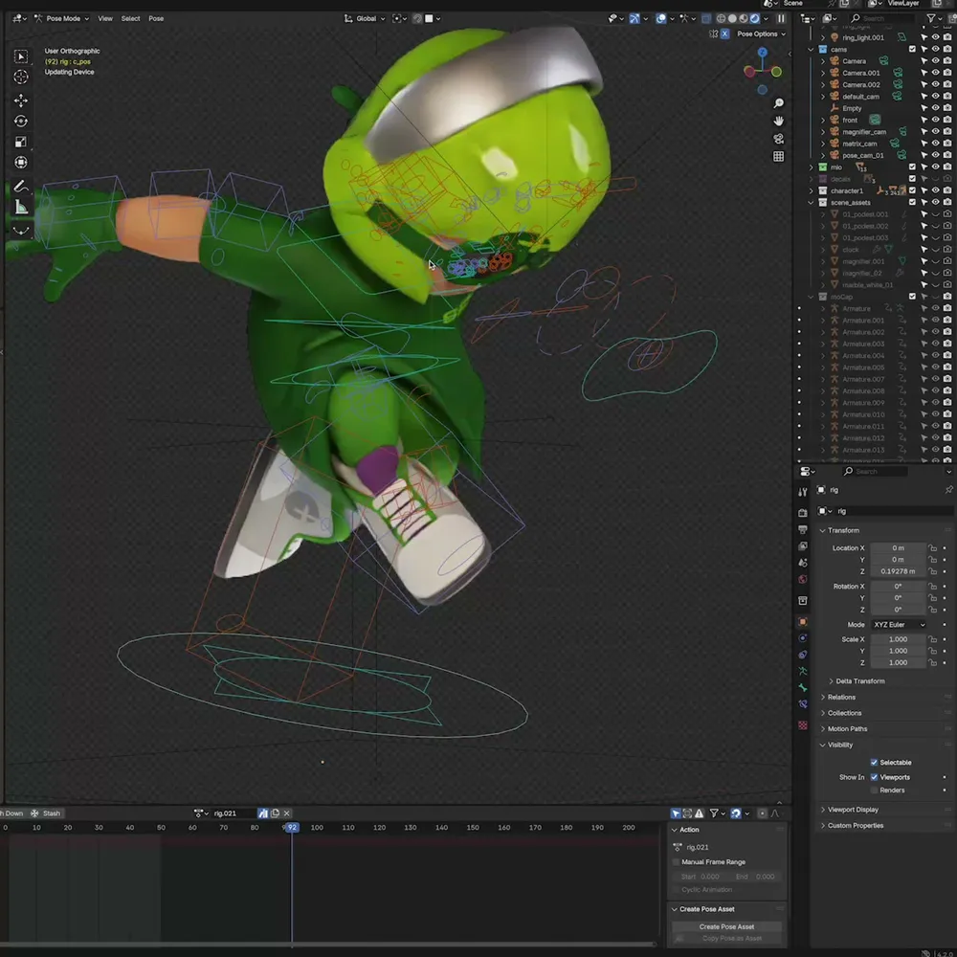Open Pose Options dropdown
957x957 pixels.
[x=761, y=34]
